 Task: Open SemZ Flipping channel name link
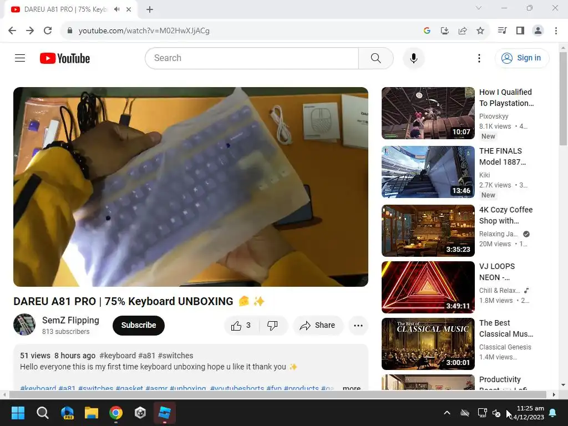(70, 320)
